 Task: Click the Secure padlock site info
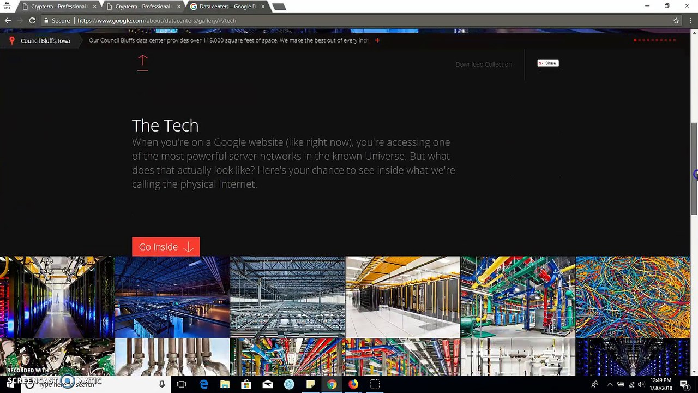(57, 21)
